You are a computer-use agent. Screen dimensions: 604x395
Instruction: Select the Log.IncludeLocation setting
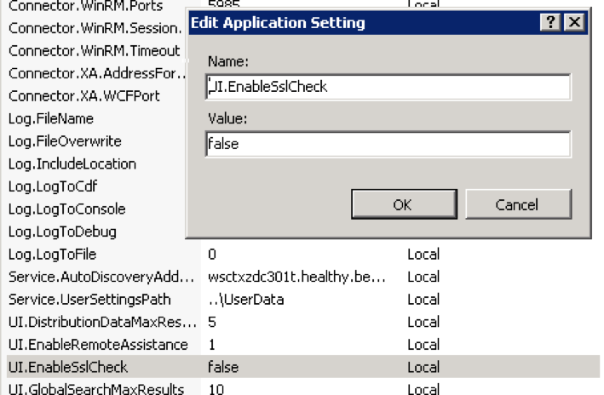[x=71, y=163]
